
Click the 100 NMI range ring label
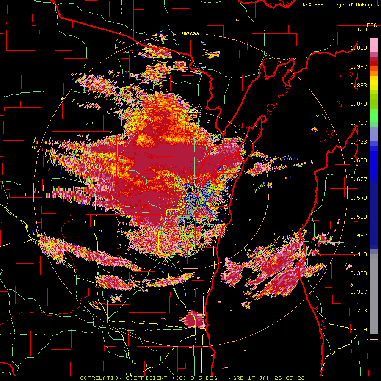pos(190,33)
